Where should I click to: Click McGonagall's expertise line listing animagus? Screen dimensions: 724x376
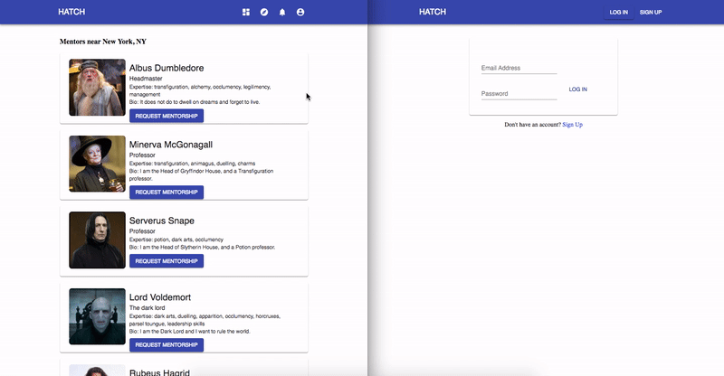[192, 164]
